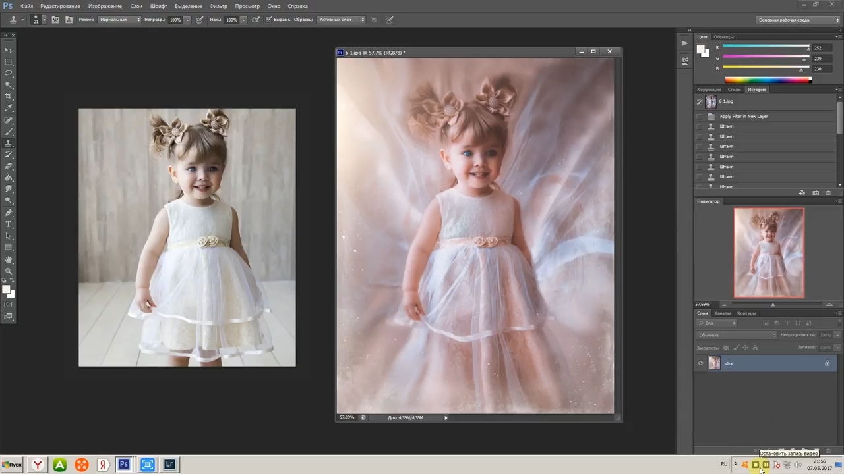Switch to the Образцы tab
Image resolution: width=844 pixels, height=474 pixels.
[723, 37]
